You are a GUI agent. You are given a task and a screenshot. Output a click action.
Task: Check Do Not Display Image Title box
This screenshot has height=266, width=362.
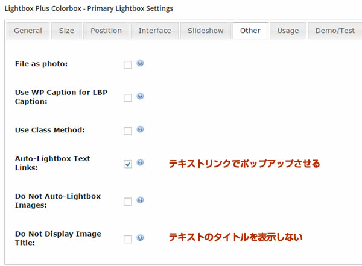point(127,240)
